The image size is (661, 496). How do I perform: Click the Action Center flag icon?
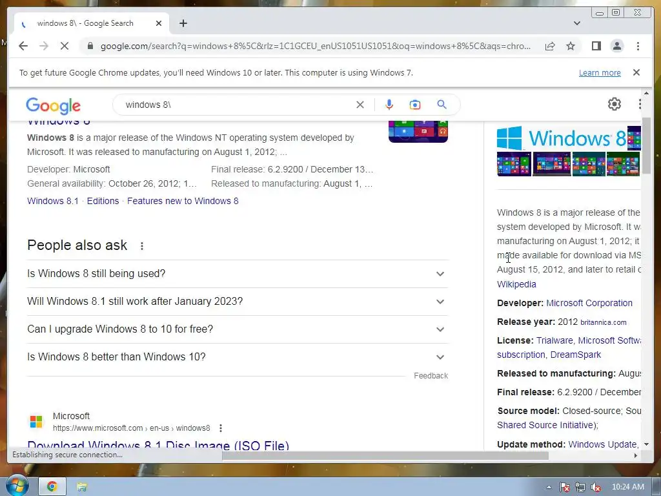pos(564,487)
